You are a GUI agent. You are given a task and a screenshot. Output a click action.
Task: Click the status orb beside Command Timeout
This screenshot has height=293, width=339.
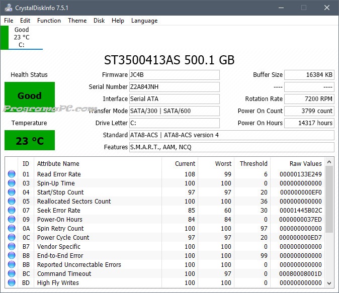pyautogui.click(x=12, y=274)
